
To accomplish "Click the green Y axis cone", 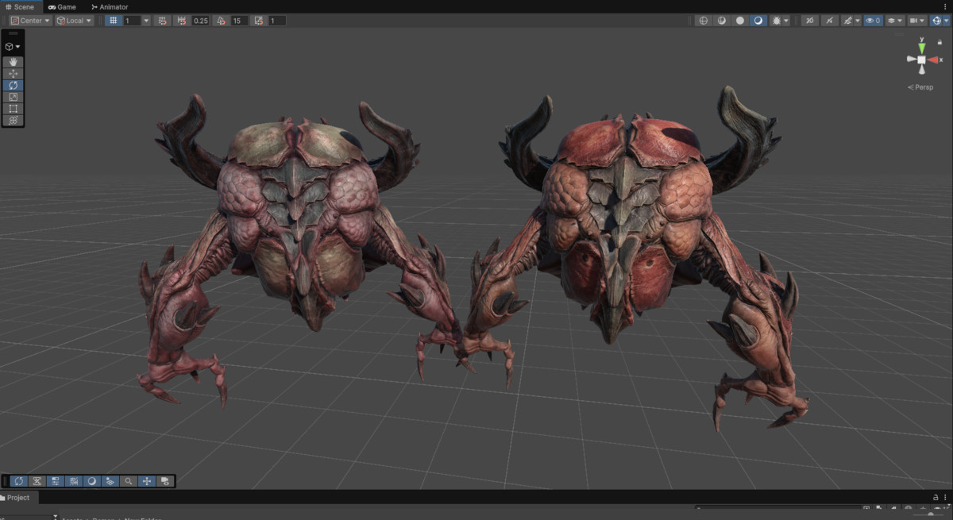I will click(921, 47).
